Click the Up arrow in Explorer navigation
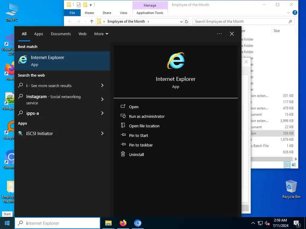This screenshot has width=306, height=229. pyautogui.click(x=91, y=21)
